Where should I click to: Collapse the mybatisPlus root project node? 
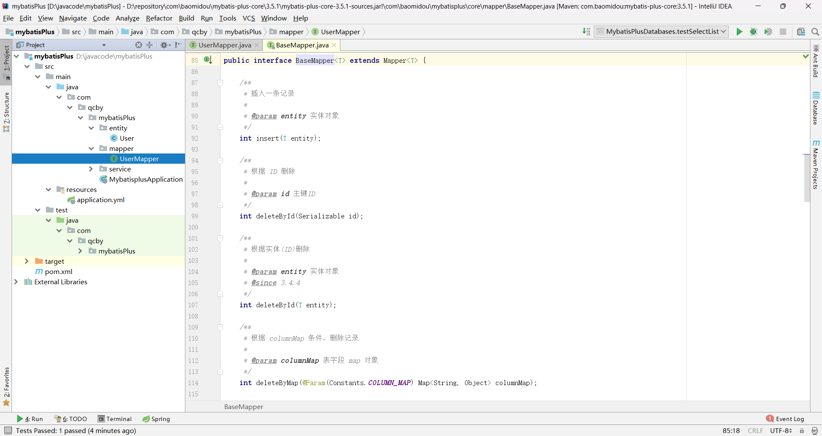pos(16,56)
